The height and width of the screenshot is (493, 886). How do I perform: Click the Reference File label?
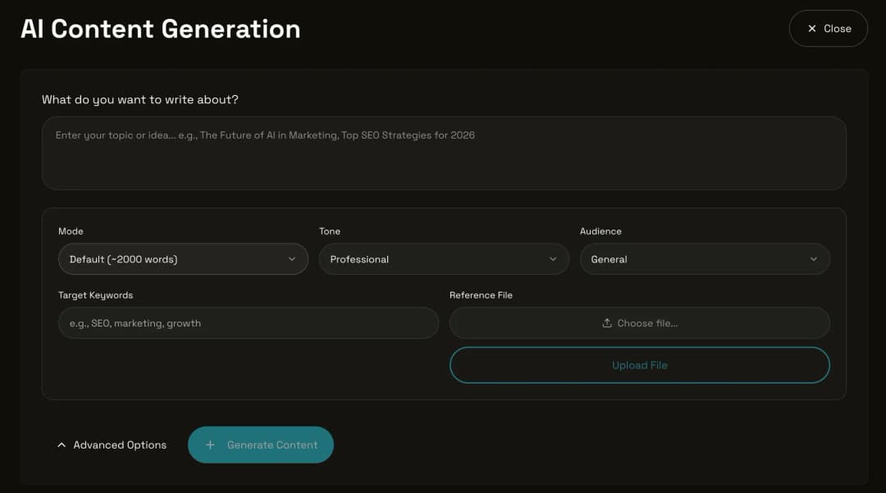point(481,294)
